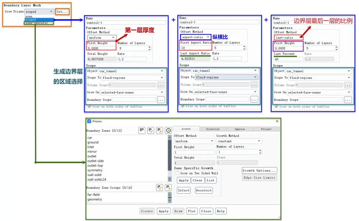The height and width of the screenshot is (221, 359).
Task: Click the Set... button beside Grow Prisms
Action: (62, 11)
